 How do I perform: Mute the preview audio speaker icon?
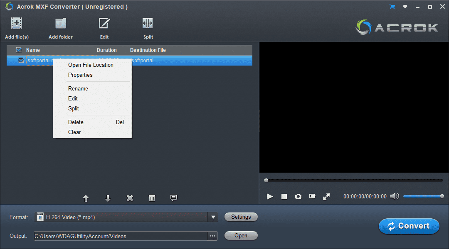[394, 196]
